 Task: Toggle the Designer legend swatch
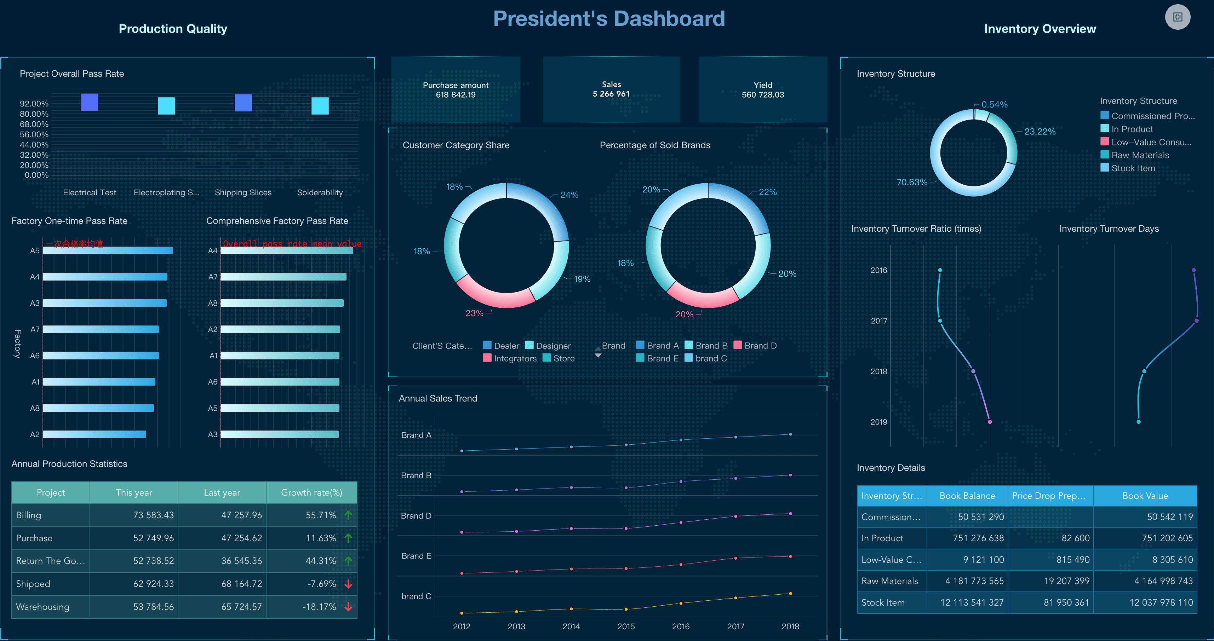(529, 345)
